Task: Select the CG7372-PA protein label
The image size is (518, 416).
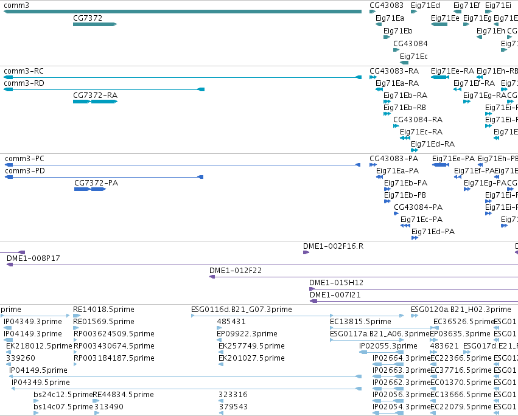Action: point(96,183)
